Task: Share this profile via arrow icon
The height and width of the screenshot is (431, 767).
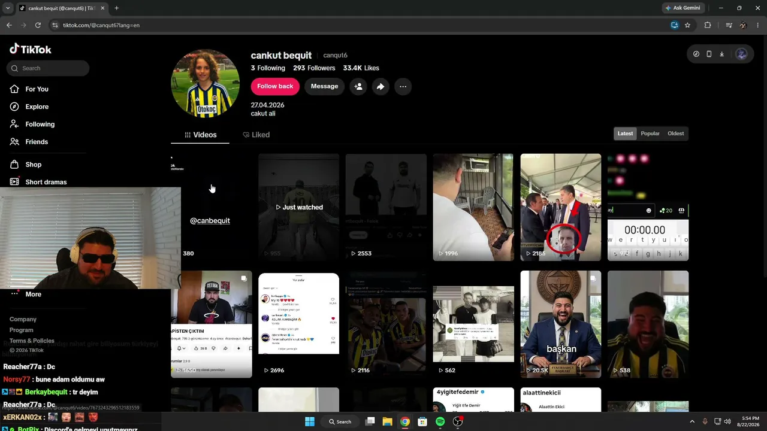Action: point(381,86)
